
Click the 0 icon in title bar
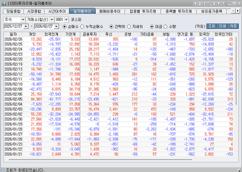[x=214, y=3]
